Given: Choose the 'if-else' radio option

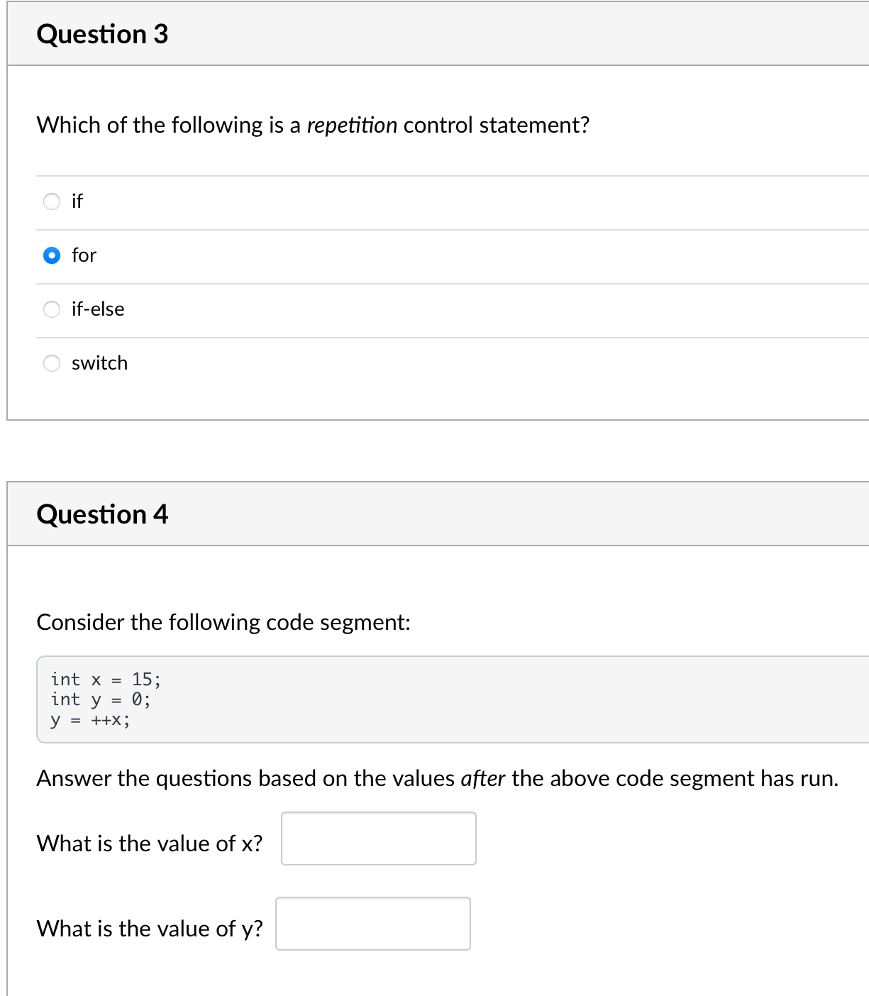Looking at the screenshot, I should [x=52, y=309].
